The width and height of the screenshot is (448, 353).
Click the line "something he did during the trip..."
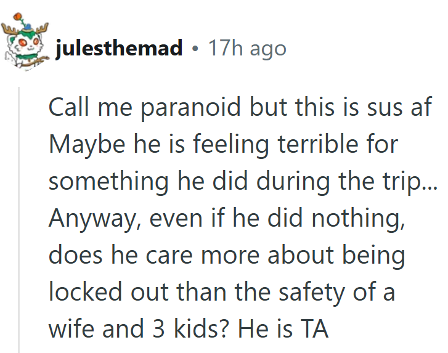(x=242, y=183)
